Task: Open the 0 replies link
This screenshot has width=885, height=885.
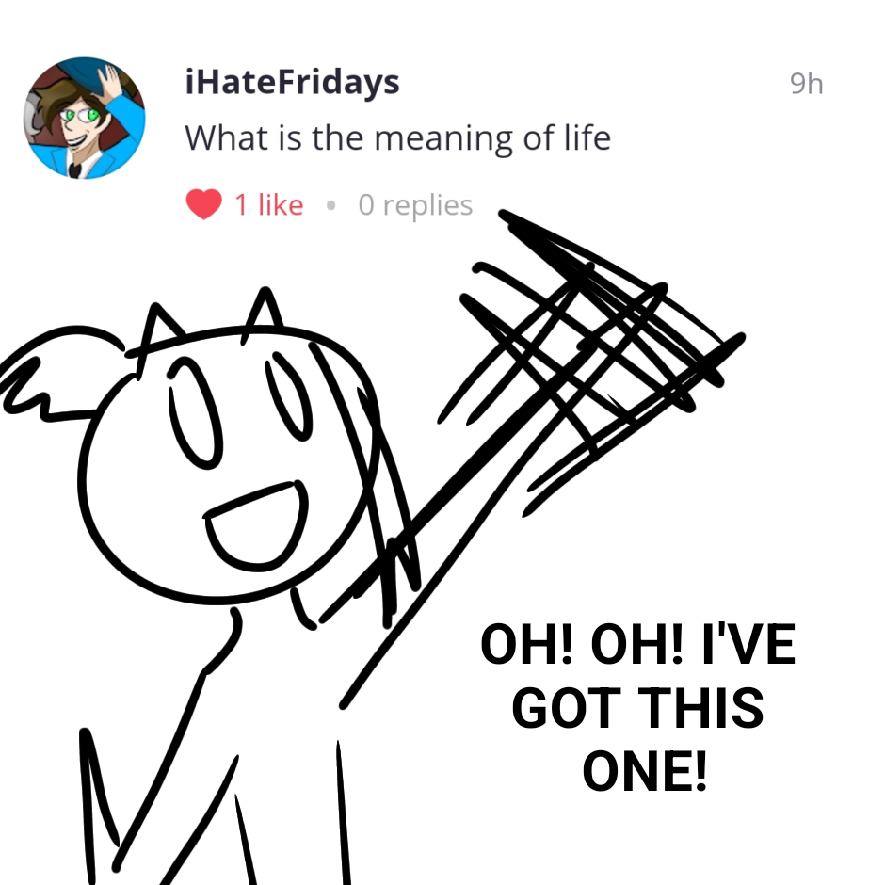Action: pos(415,205)
